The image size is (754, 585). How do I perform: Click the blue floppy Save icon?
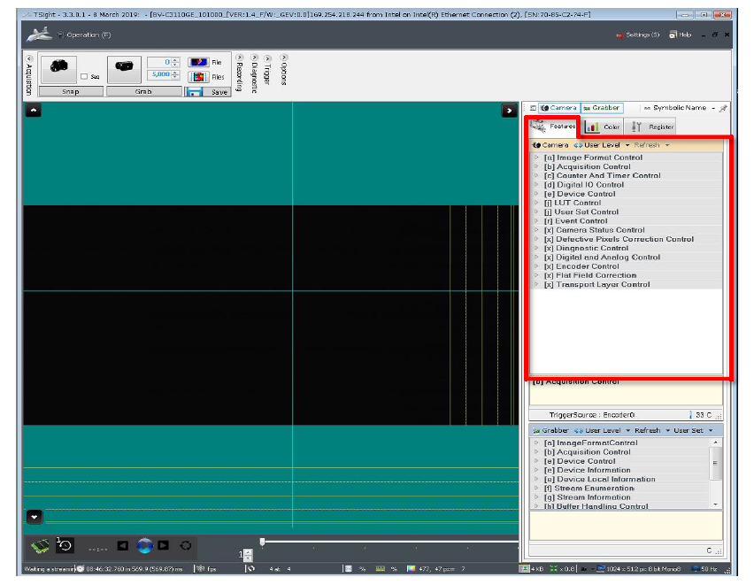coord(196,91)
